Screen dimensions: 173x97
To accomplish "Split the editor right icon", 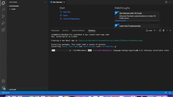I will pos(166,2).
